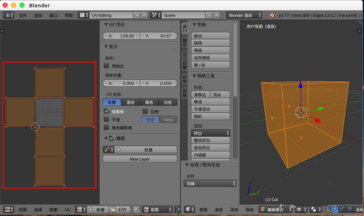Click the rotate manipulator icon in 3D view header
The height and width of the screenshot is (216, 364).
click(x=342, y=209)
